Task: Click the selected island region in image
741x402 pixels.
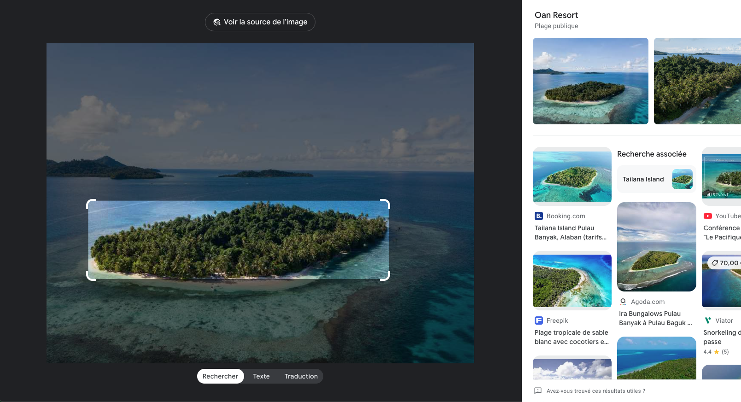Action: point(238,240)
